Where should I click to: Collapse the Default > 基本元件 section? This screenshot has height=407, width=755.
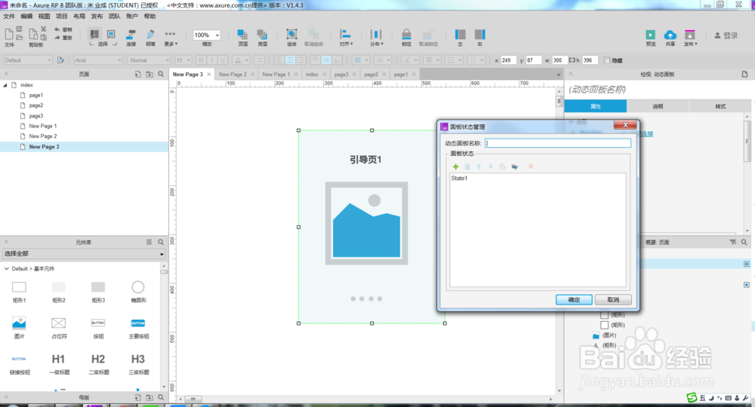(x=6, y=268)
